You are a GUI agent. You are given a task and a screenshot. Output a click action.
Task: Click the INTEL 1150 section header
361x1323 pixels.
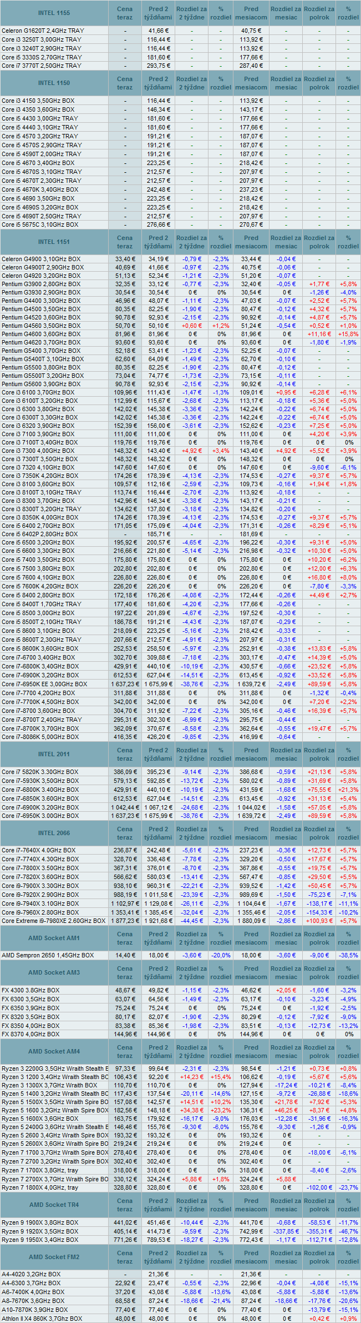point(54,83)
